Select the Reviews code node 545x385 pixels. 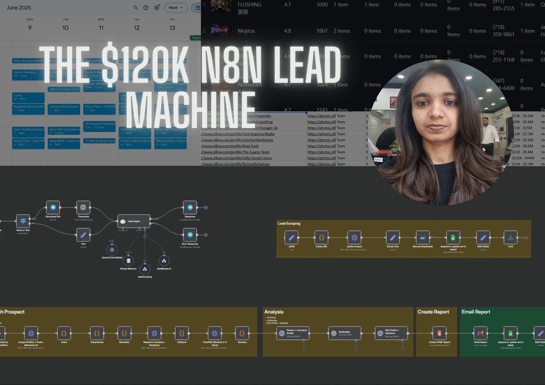pos(242,333)
